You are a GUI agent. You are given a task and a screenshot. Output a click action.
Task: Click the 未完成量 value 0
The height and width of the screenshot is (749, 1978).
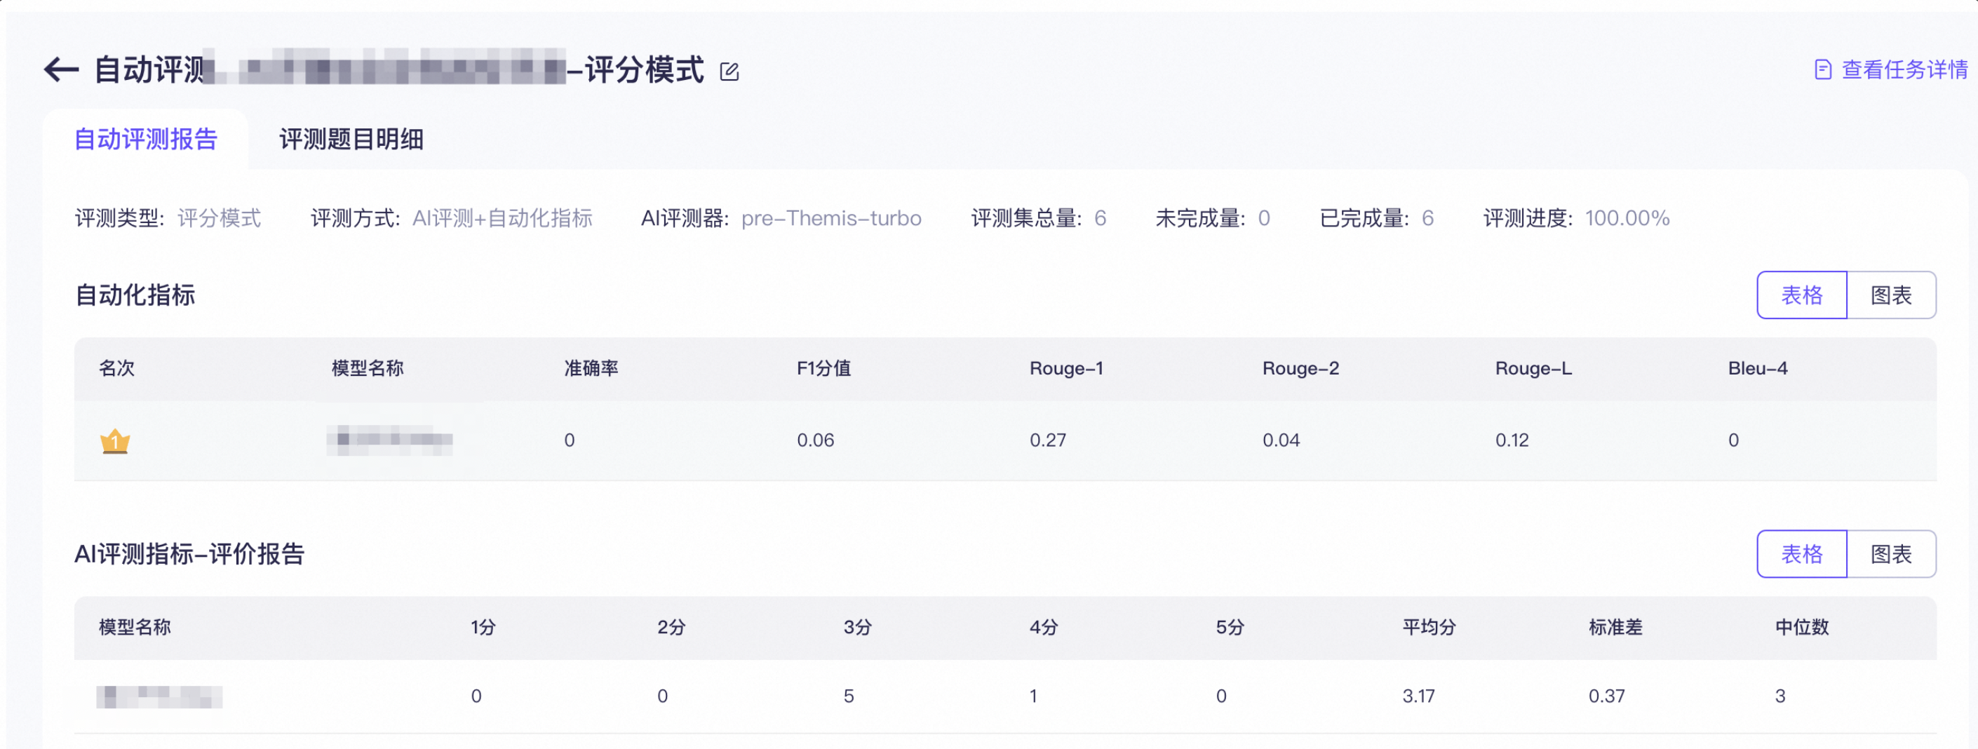click(x=1264, y=219)
